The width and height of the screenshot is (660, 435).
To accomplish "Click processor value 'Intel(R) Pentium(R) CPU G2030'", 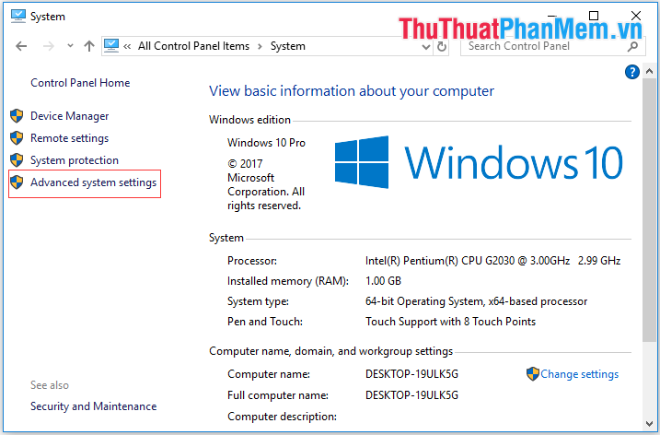I will pyautogui.click(x=440, y=261).
